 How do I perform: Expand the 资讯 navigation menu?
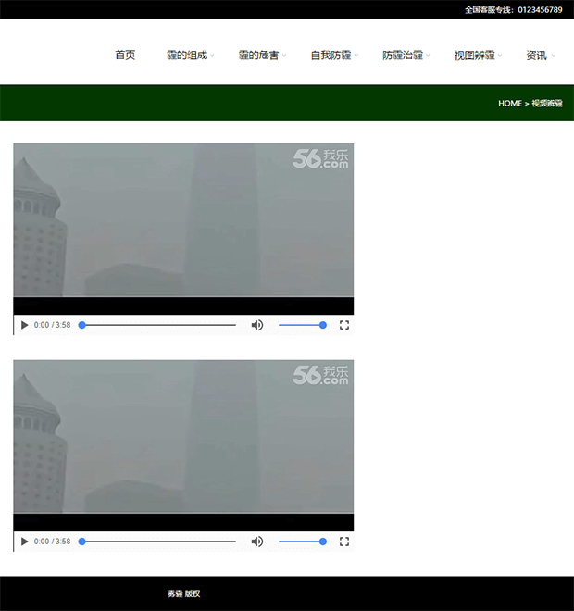click(536, 56)
